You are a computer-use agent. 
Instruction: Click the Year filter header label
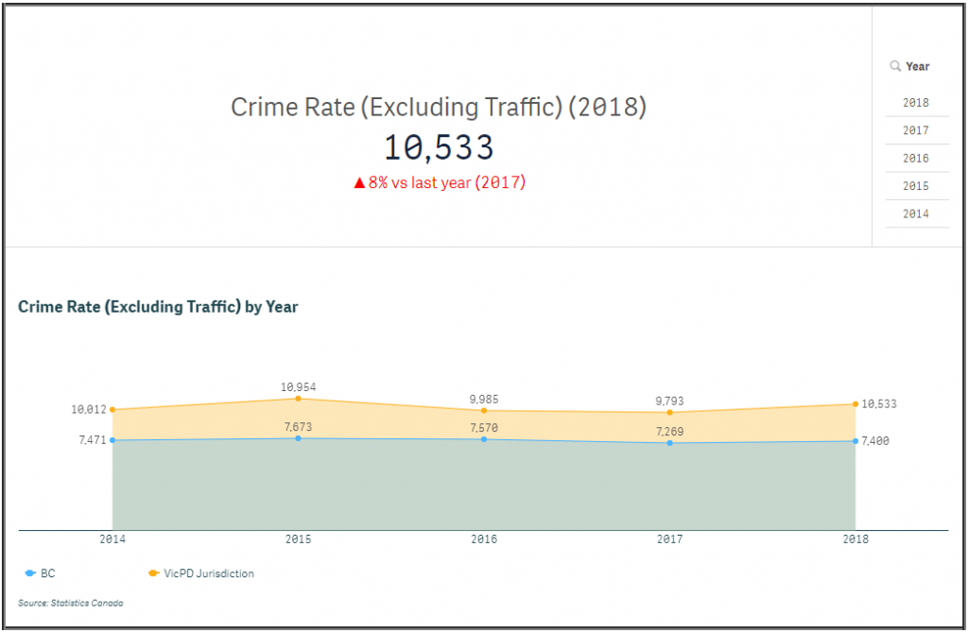[917, 66]
